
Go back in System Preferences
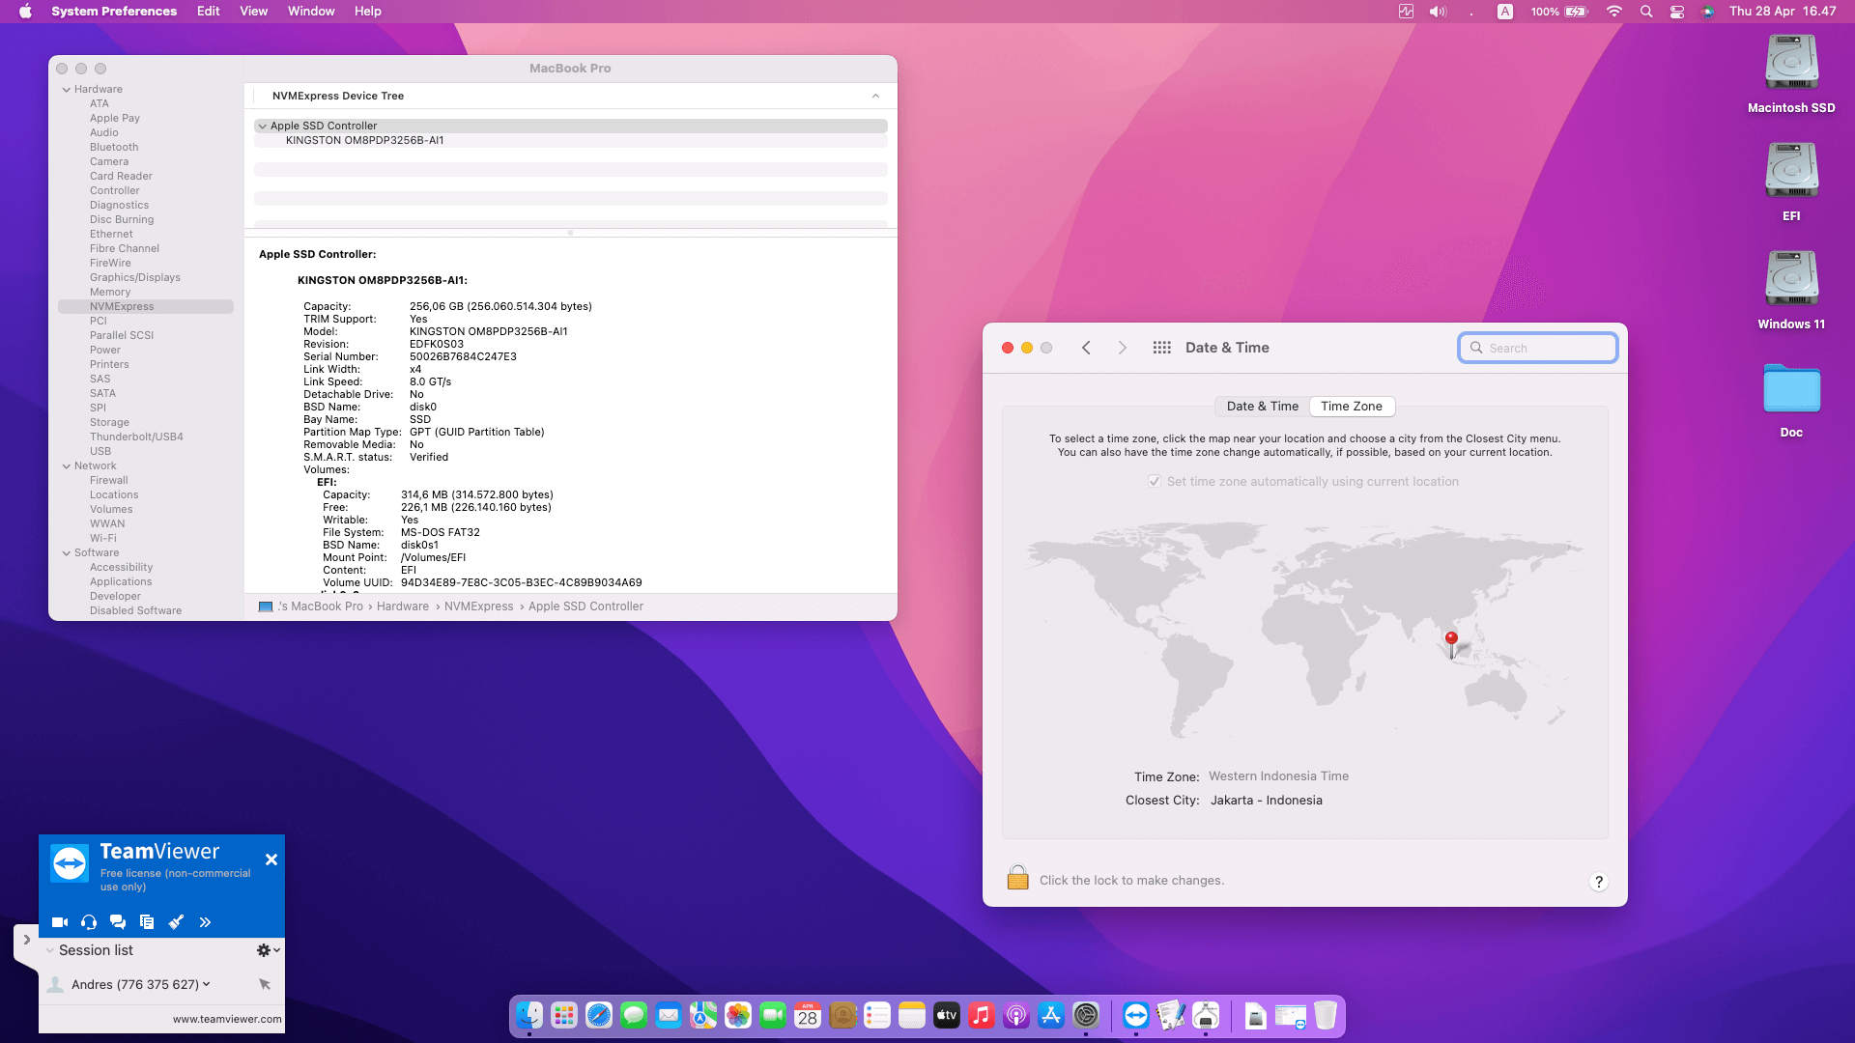pyautogui.click(x=1086, y=348)
